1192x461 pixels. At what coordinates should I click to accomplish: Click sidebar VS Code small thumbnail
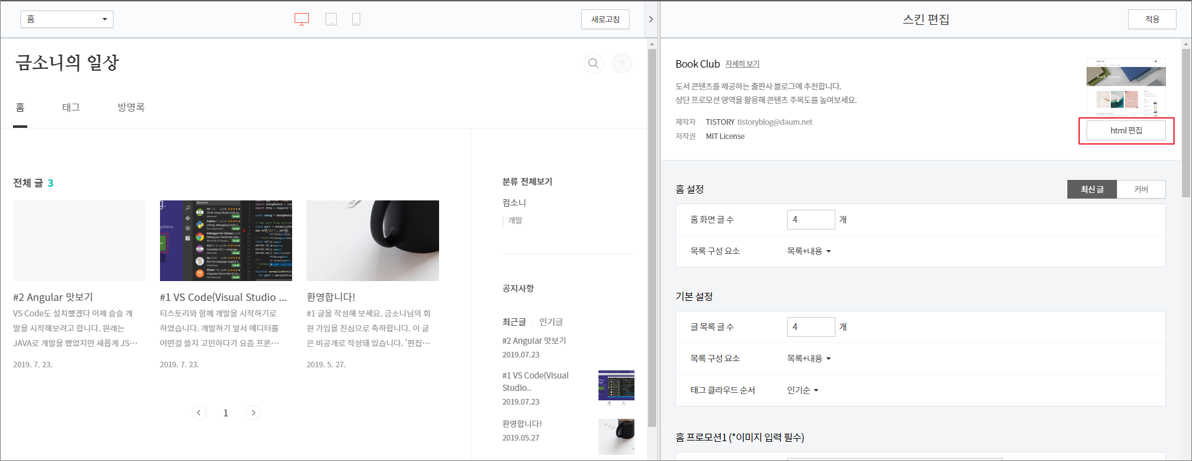(616, 388)
